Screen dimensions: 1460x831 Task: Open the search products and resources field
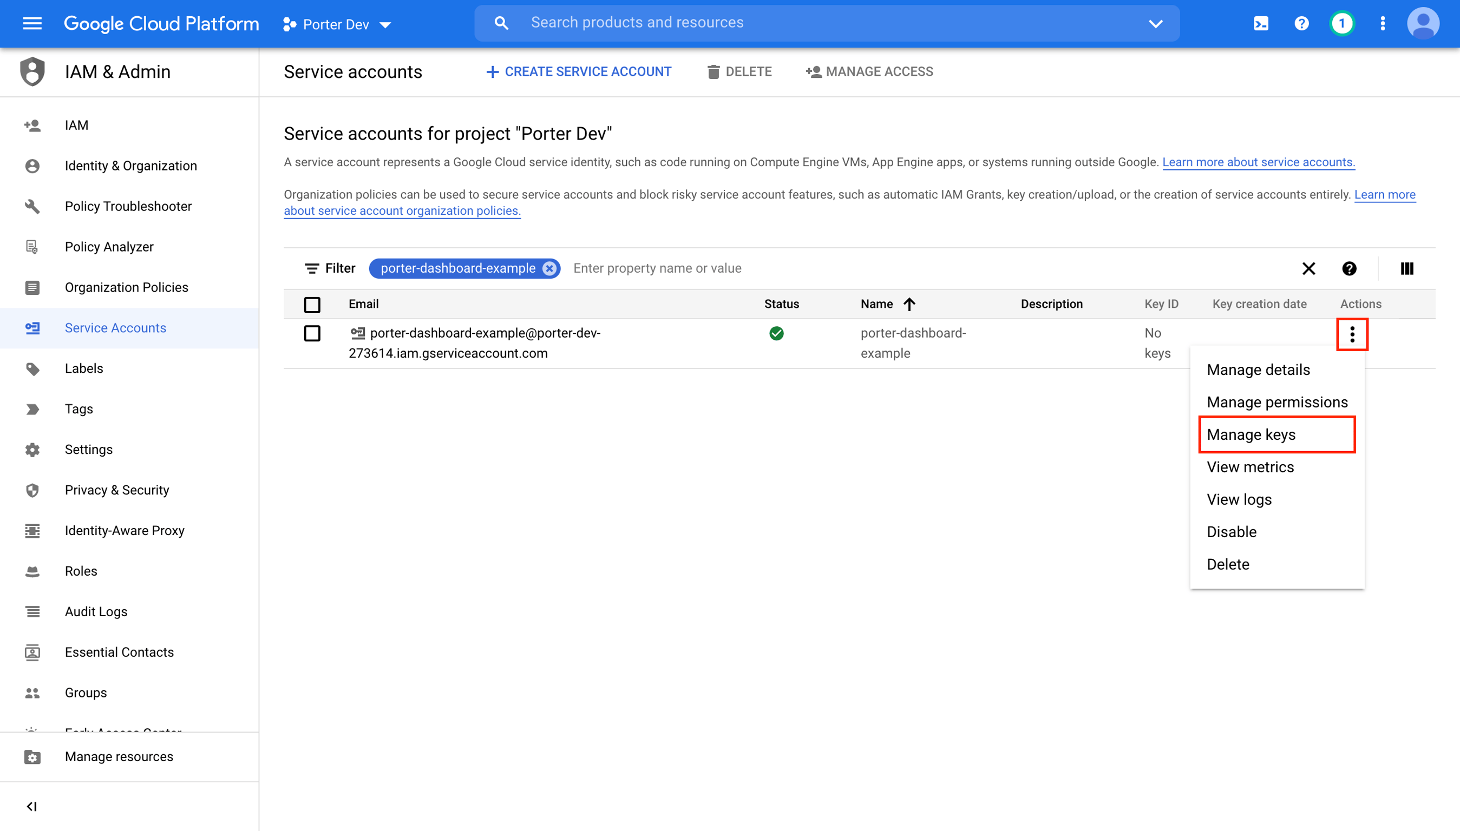[827, 23]
